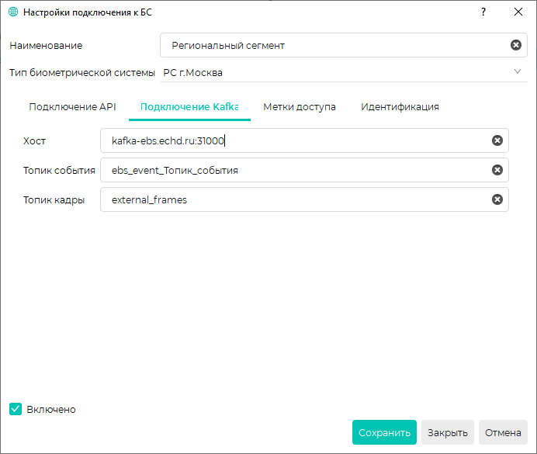Clear the Наименование field text
The image size is (537, 454).
pyautogui.click(x=515, y=45)
